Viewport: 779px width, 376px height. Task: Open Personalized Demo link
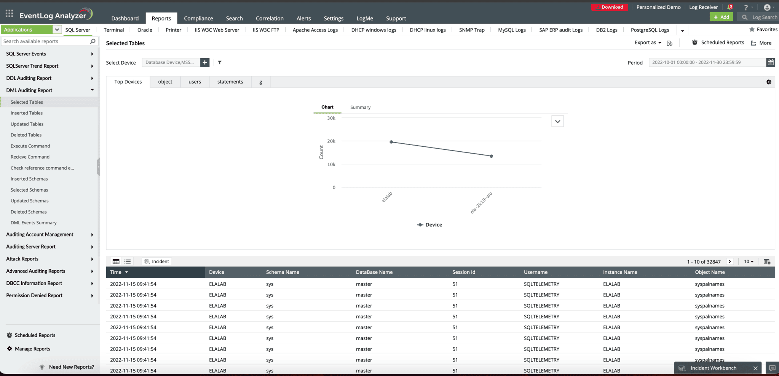[658, 7]
